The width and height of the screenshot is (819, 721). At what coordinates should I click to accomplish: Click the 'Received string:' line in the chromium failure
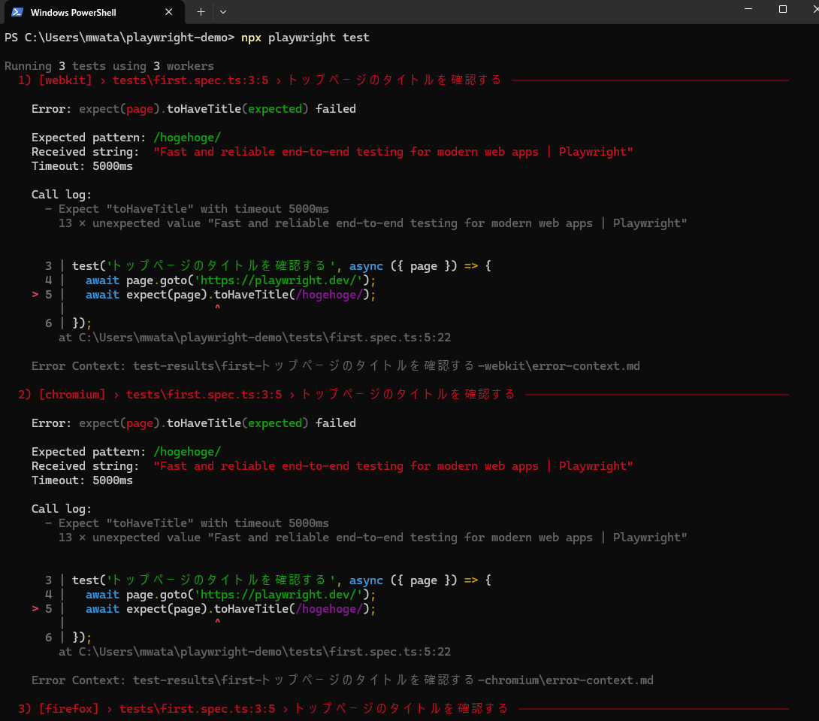point(332,466)
